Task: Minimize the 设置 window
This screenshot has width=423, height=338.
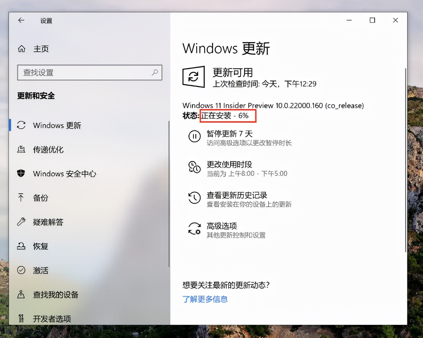Action: tap(349, 21)
